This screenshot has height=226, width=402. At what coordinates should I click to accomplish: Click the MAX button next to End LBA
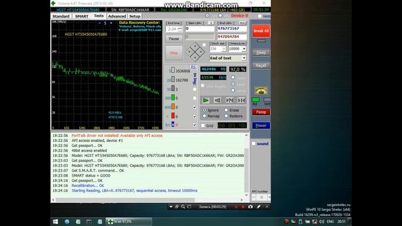pyautogui.click(x=242, y=23)
